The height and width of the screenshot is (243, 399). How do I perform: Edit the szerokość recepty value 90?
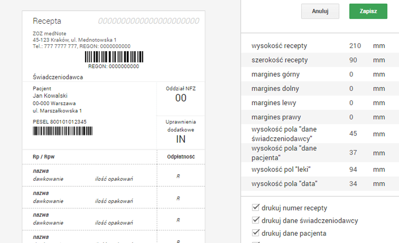coord(353,60)
